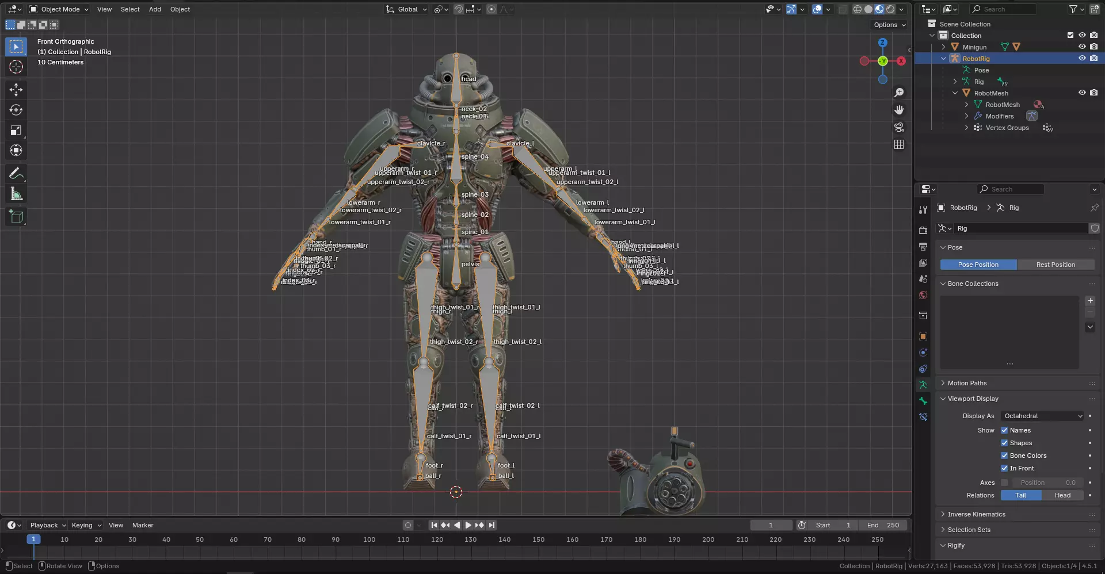Click the pan view hand icon

pyautogui.click(x=899, y=110)
